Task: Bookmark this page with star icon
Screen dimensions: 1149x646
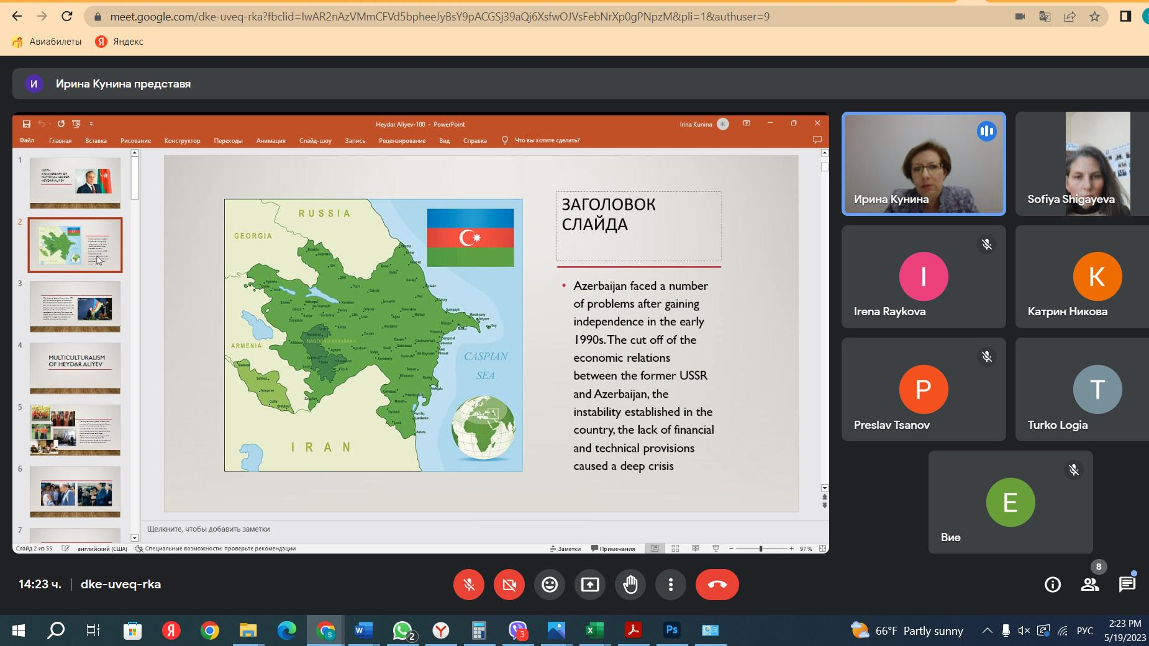Action: (1094, 17)
